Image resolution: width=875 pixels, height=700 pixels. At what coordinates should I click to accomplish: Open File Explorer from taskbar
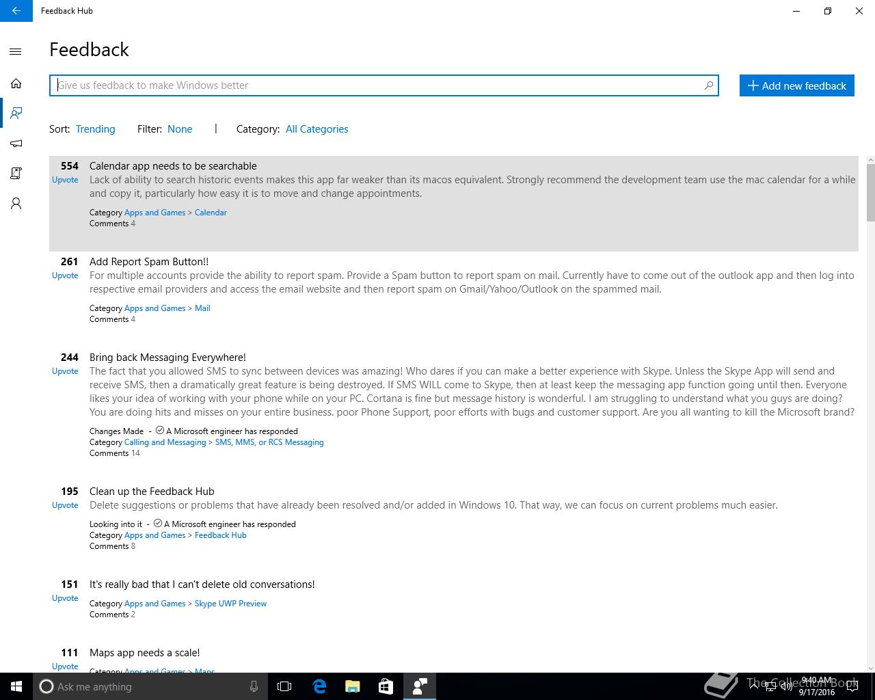coord(352,686)
